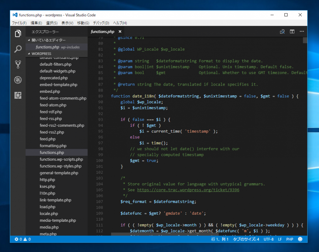
Task: Open the Extensions view
Action: click(x=18, y=95)
